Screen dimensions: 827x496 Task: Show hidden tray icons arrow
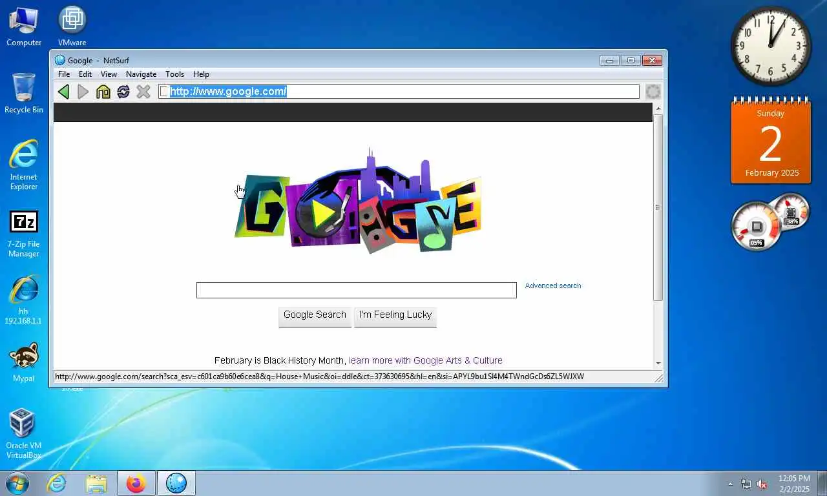tap(731, 484)
